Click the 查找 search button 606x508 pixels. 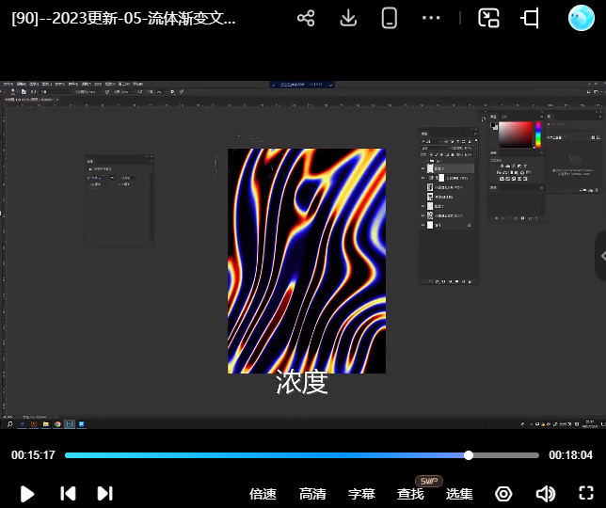(410, 494)
